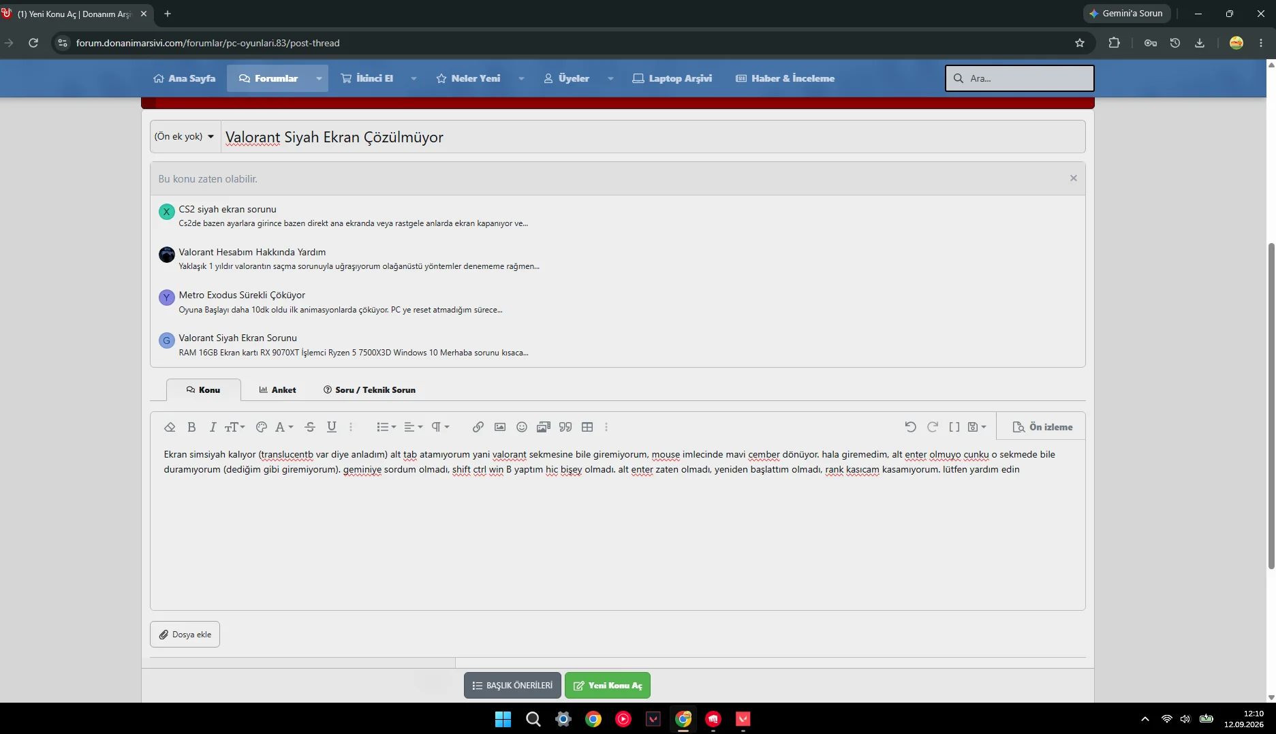The height and width of the screenshot is (734, 1276).
Task: Open the 'Valorant Siyah Ekran Sorunu' thread
Action: pyautogui.click(x=238, y=338)
